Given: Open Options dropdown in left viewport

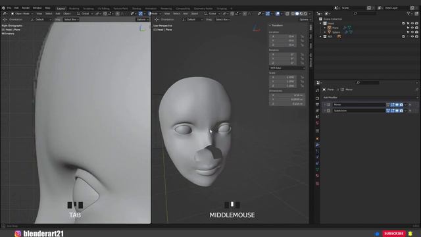Looking at the screenshot, I should tap(142, 20).
